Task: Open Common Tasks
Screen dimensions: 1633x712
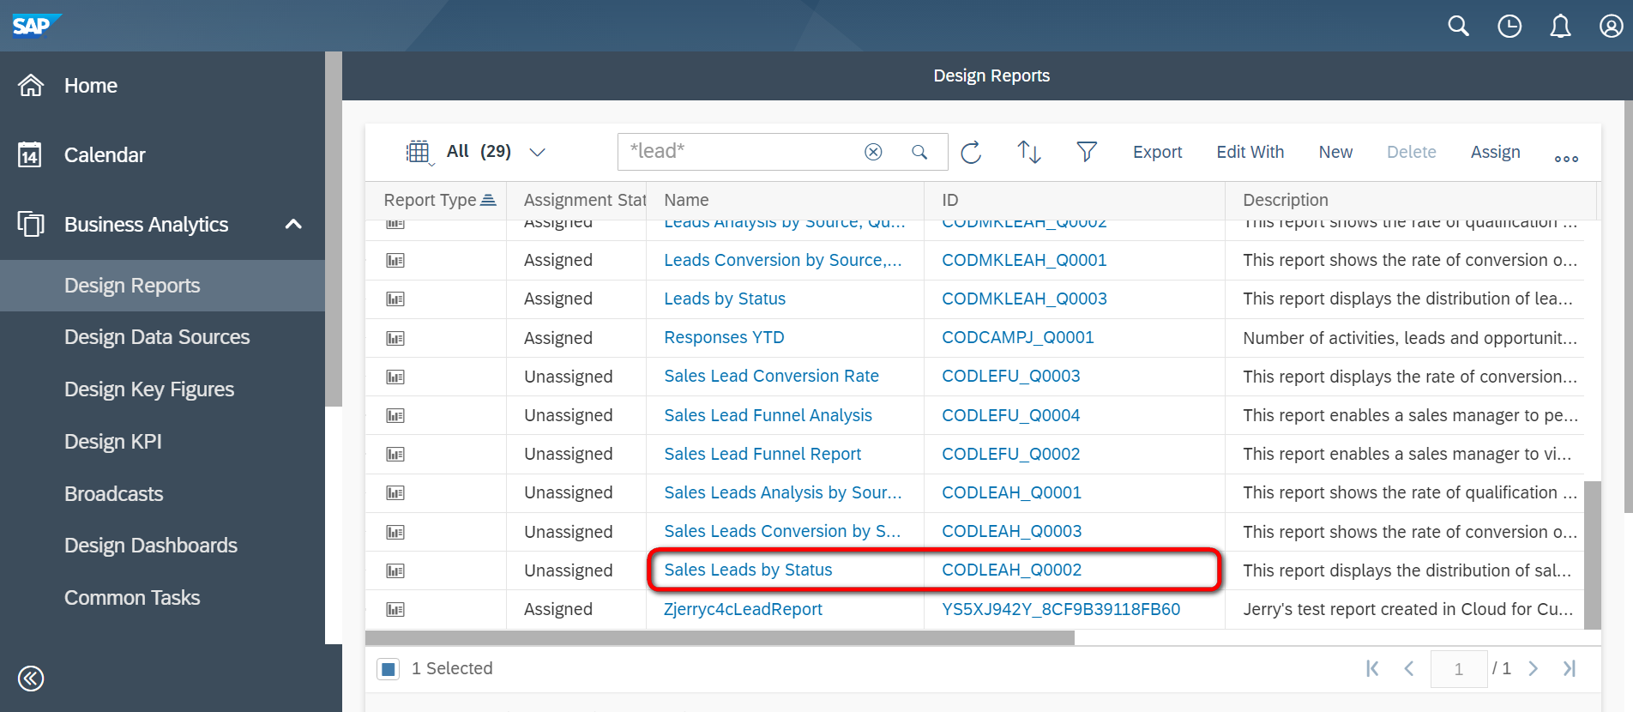Action: pos(132,597)
